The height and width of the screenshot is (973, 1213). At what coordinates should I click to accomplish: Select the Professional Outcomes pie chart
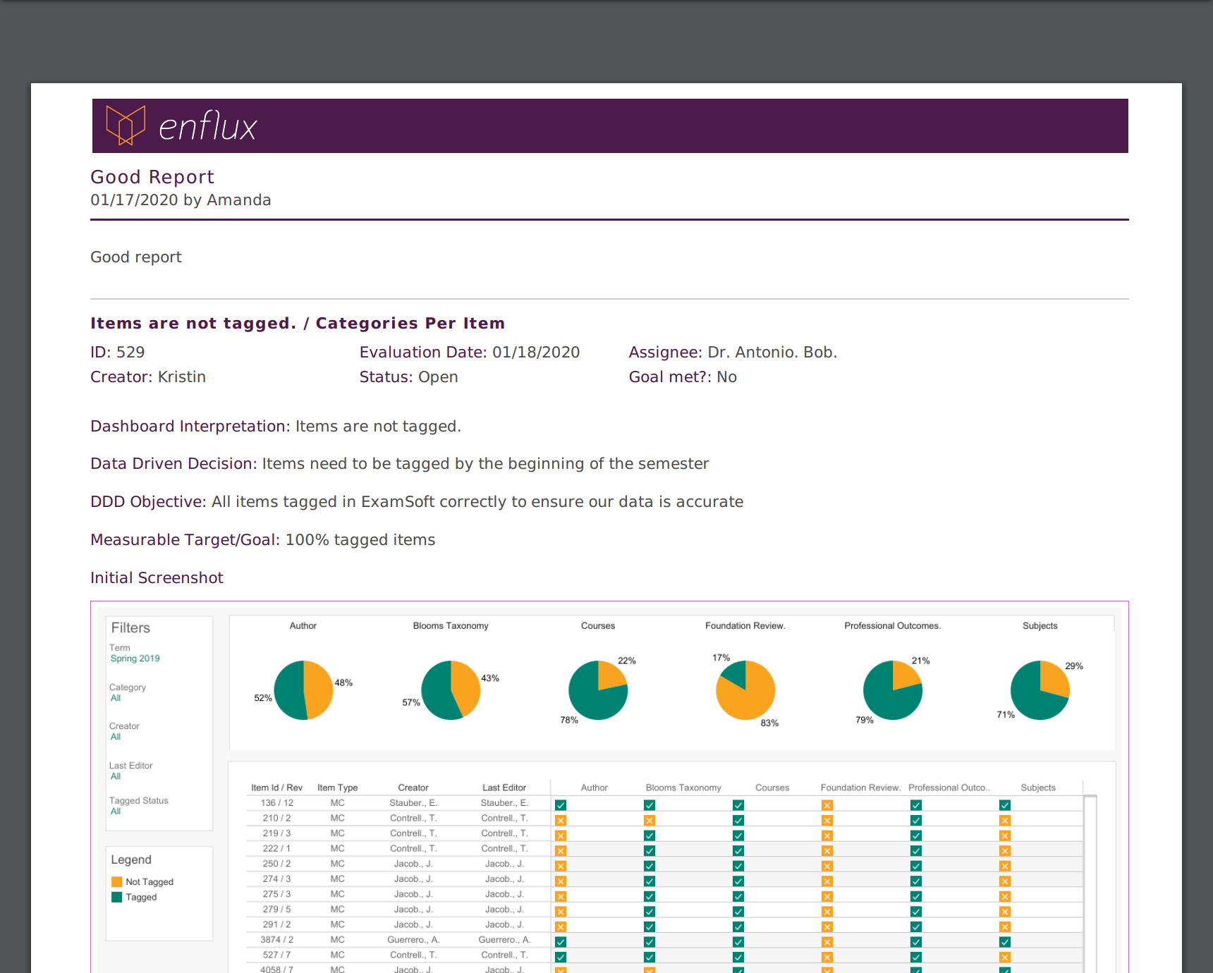pos(893,690)
